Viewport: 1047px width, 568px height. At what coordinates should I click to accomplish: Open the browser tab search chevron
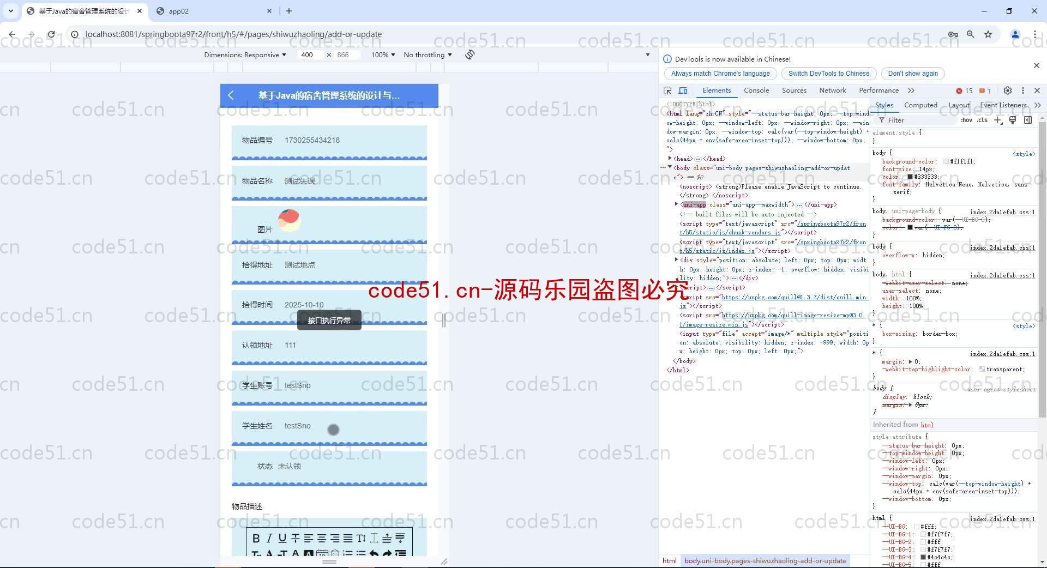click(x=10, y=11)
